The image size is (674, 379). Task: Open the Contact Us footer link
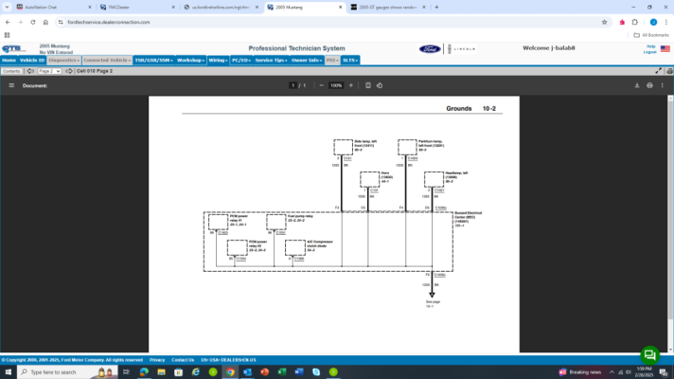coord(183,360)
